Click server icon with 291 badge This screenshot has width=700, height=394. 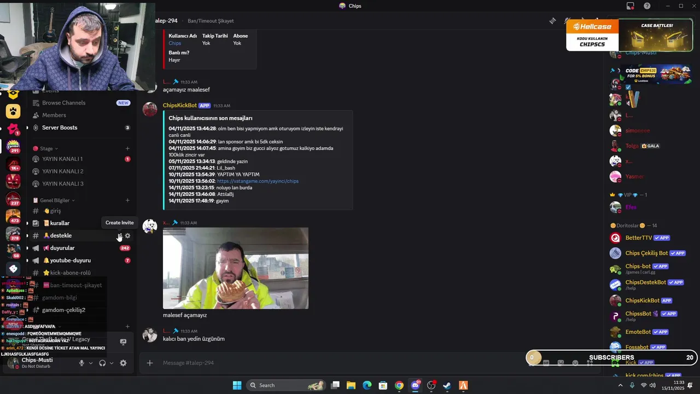click(x=13, y=146)
